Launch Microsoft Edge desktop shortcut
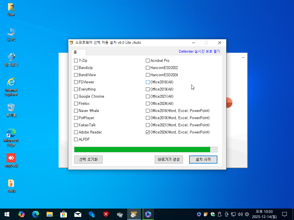 [11, 137]
